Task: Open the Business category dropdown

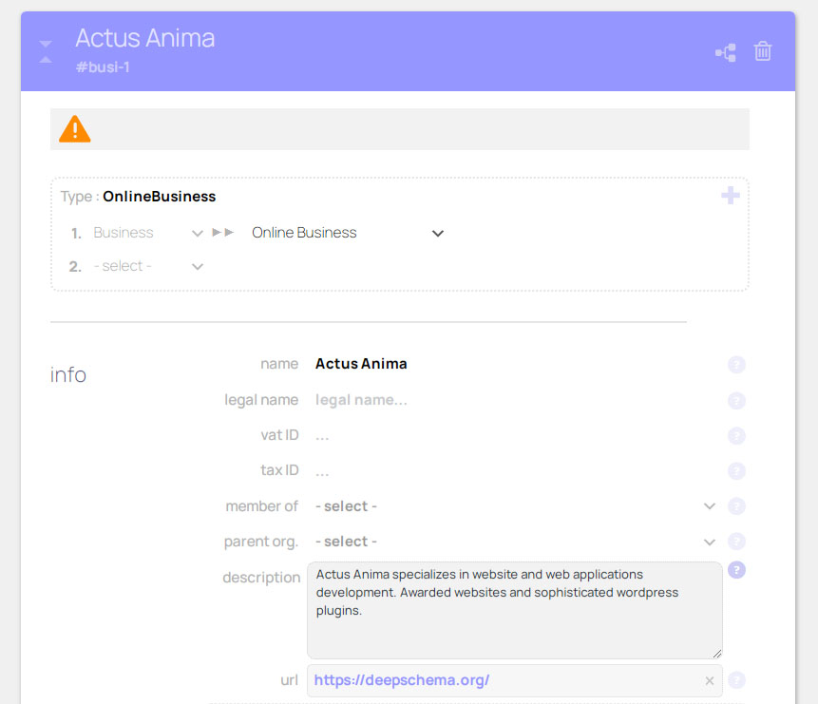Action: click(197, 233)
